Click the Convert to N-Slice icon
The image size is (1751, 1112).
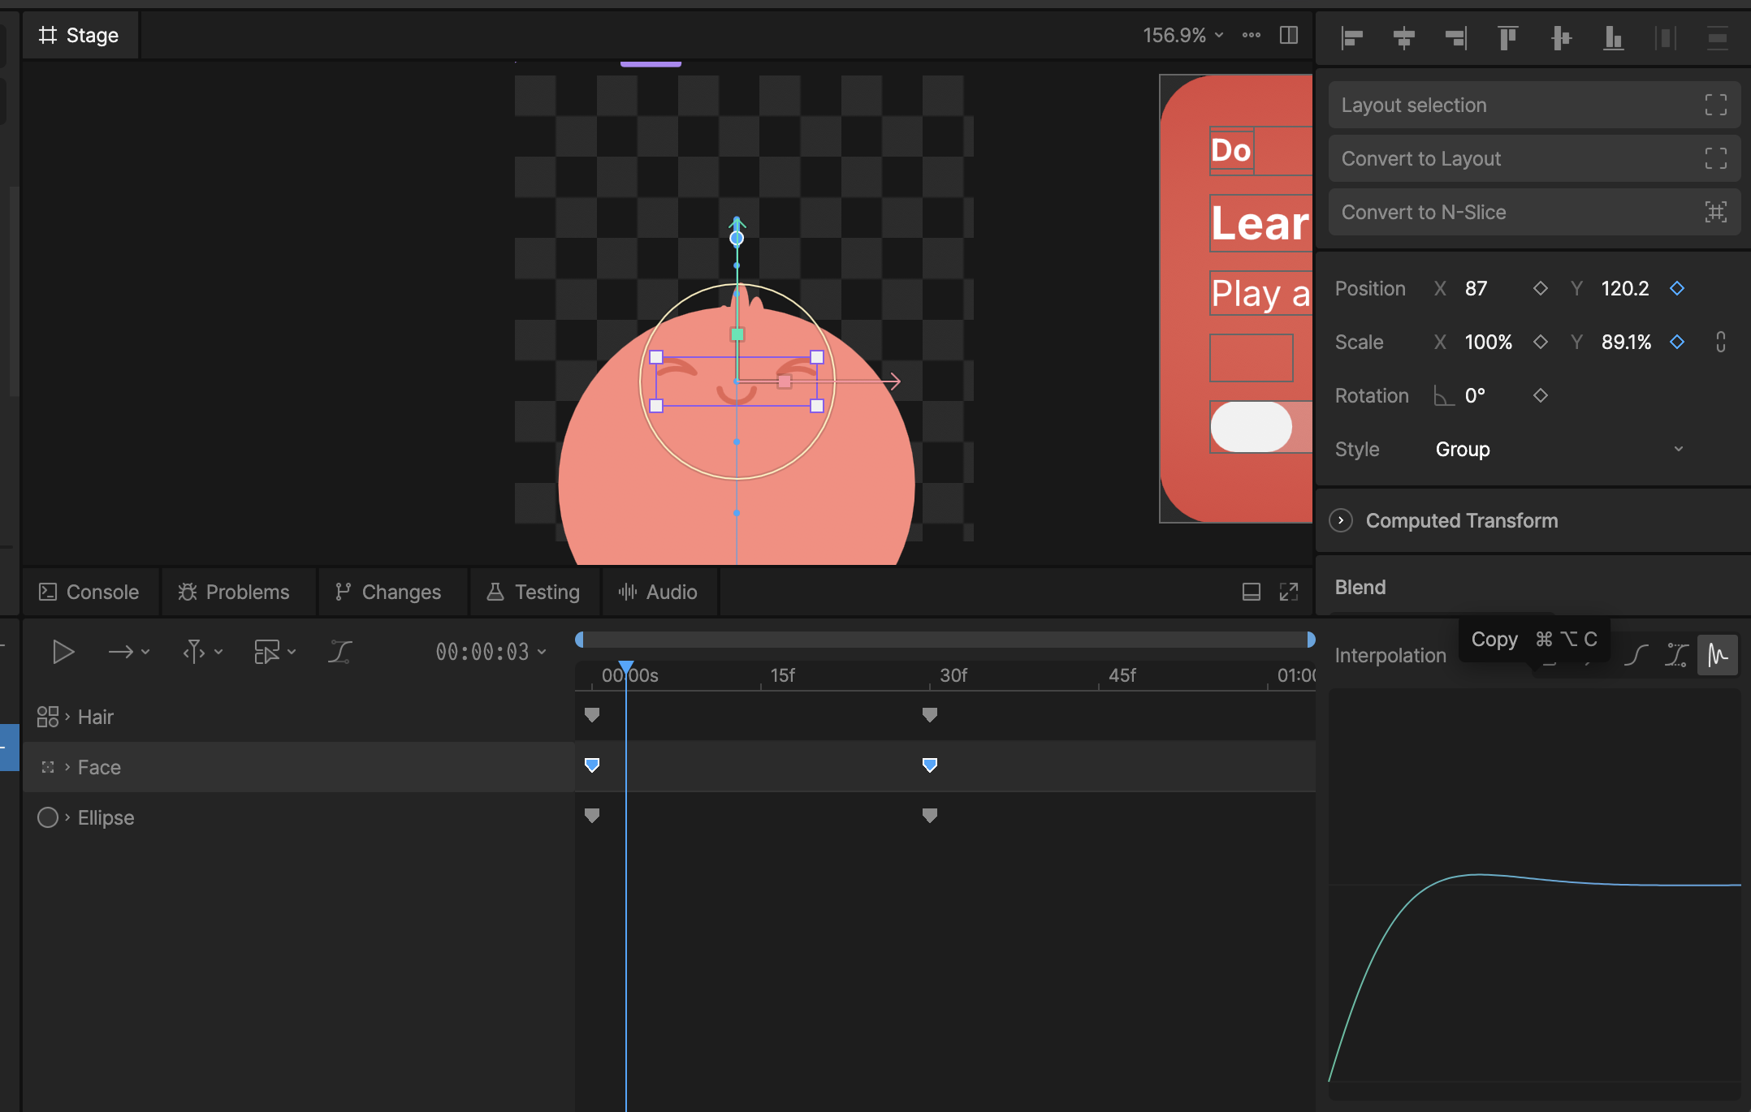click(1716, 212)
